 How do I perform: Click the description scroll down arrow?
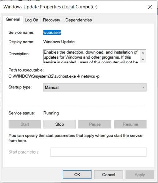[x=143, y=59]
